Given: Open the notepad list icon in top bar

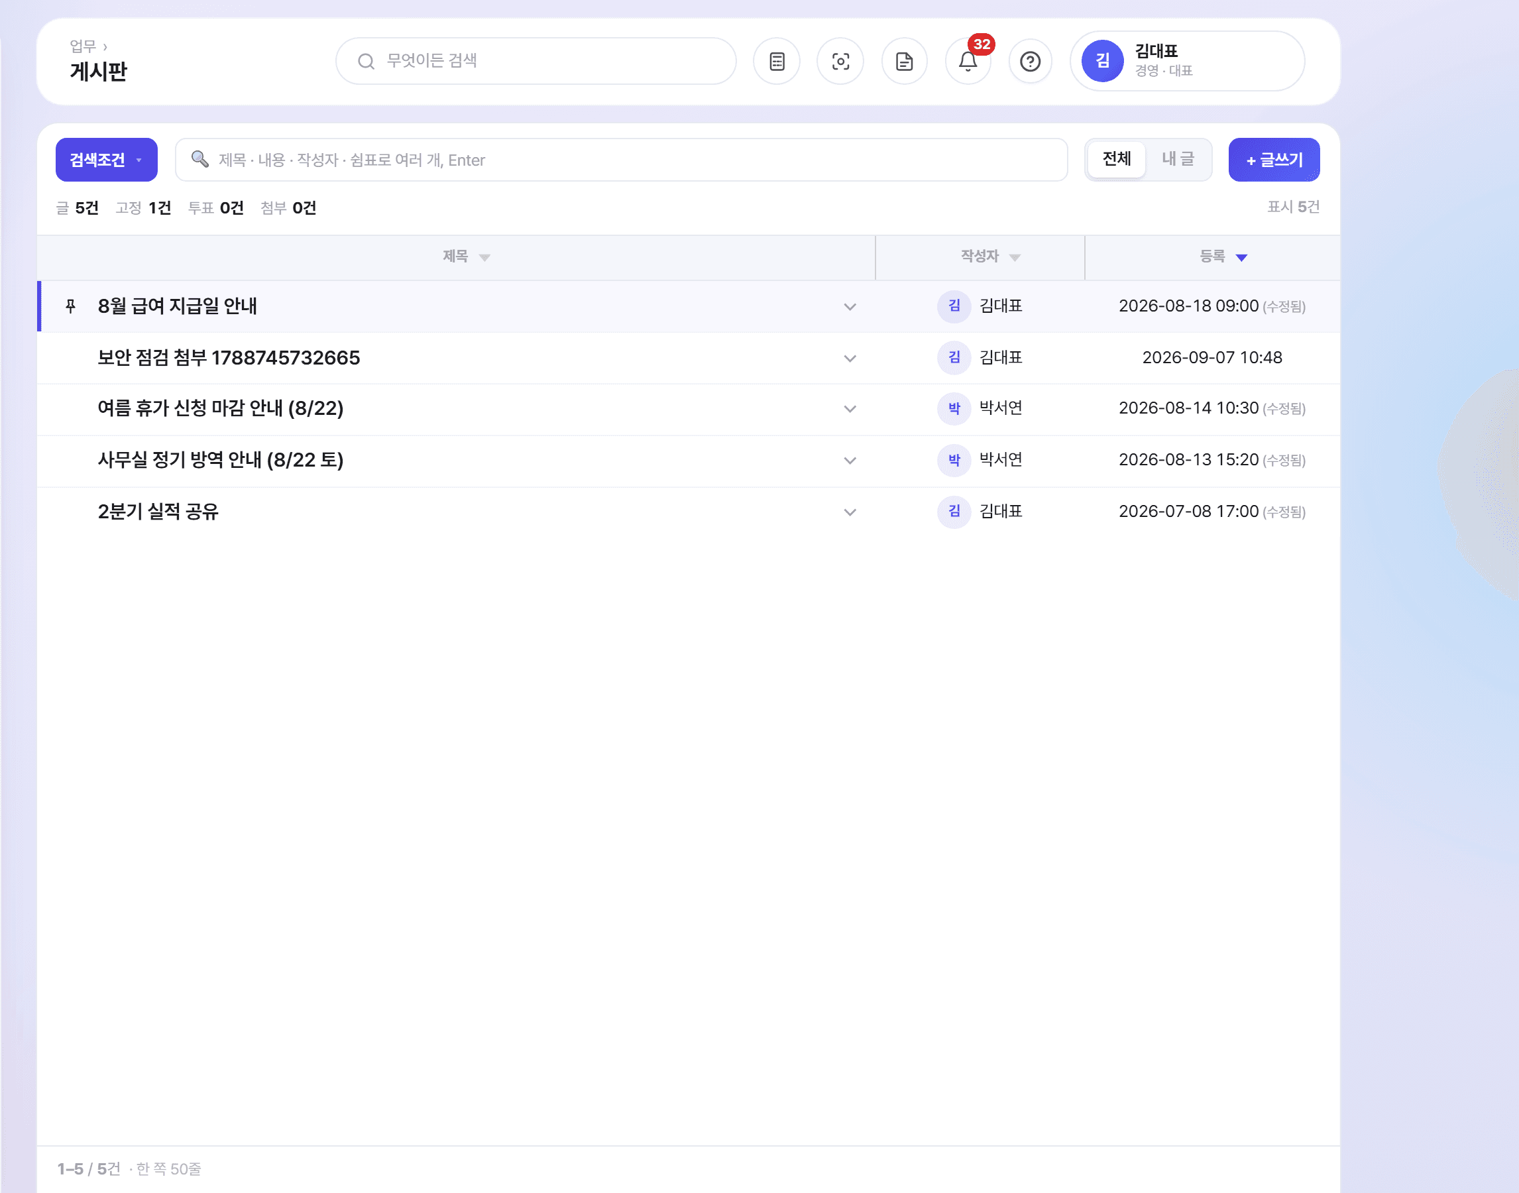Looking at the screenshot, I should point(777,62).
